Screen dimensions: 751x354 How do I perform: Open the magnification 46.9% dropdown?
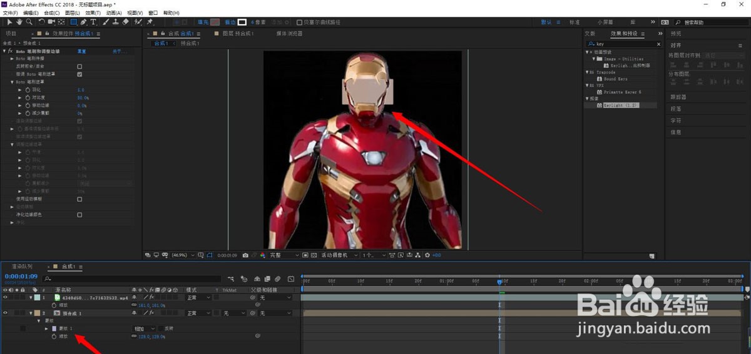click(183, 255)
